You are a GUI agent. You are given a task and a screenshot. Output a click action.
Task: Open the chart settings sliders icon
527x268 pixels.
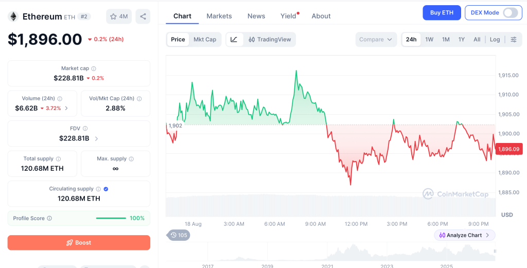pyautogui.click(x=514, y=39)
